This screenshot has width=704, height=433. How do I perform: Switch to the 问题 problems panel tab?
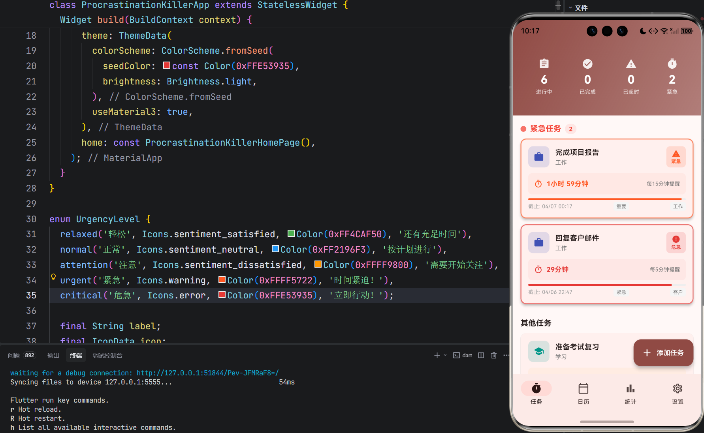pyautogui.click(x=14, y=355)
